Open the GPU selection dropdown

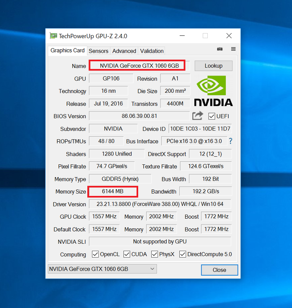(x=102, y=269)
